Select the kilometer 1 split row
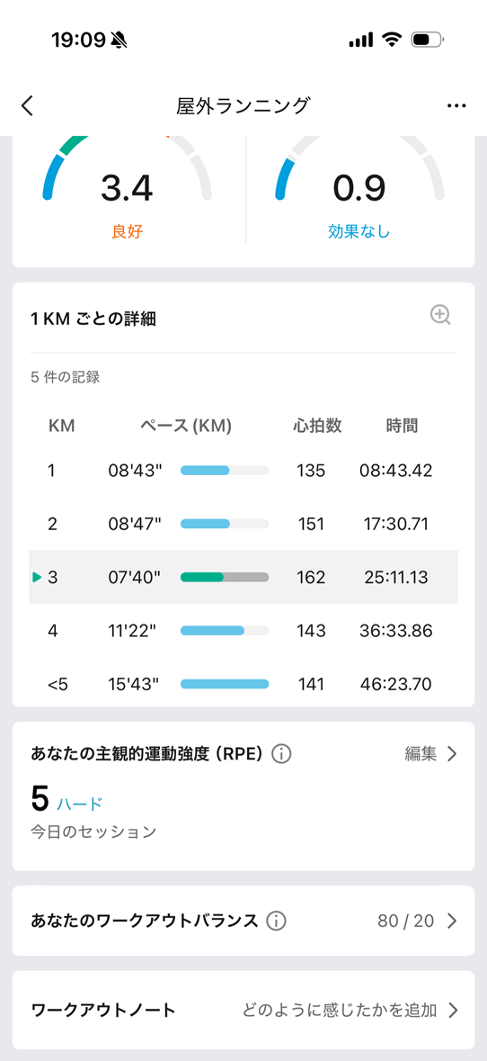The image size is (487, 1061). coord(243,471)
